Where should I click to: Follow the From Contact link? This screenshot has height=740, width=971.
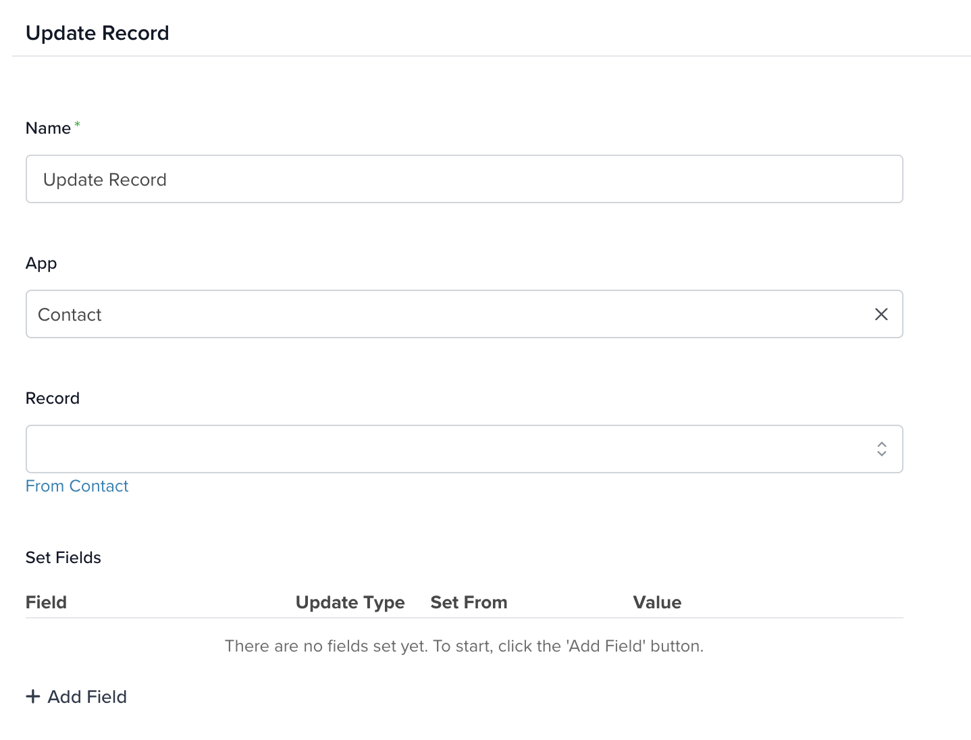(x=77, y=486)
